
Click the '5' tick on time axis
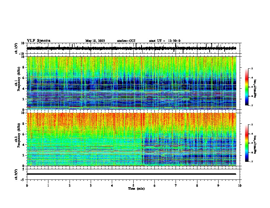click(x=133, y=186)
